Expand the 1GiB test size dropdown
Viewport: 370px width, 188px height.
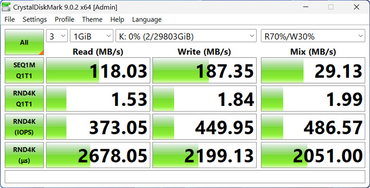click(x=92, y=36)
